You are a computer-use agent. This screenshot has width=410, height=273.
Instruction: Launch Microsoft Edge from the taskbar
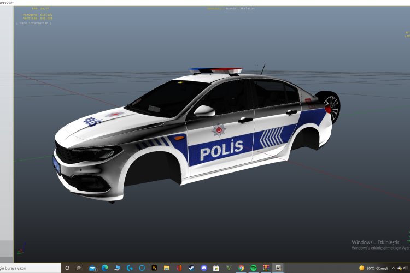click(x=105, y=268)
